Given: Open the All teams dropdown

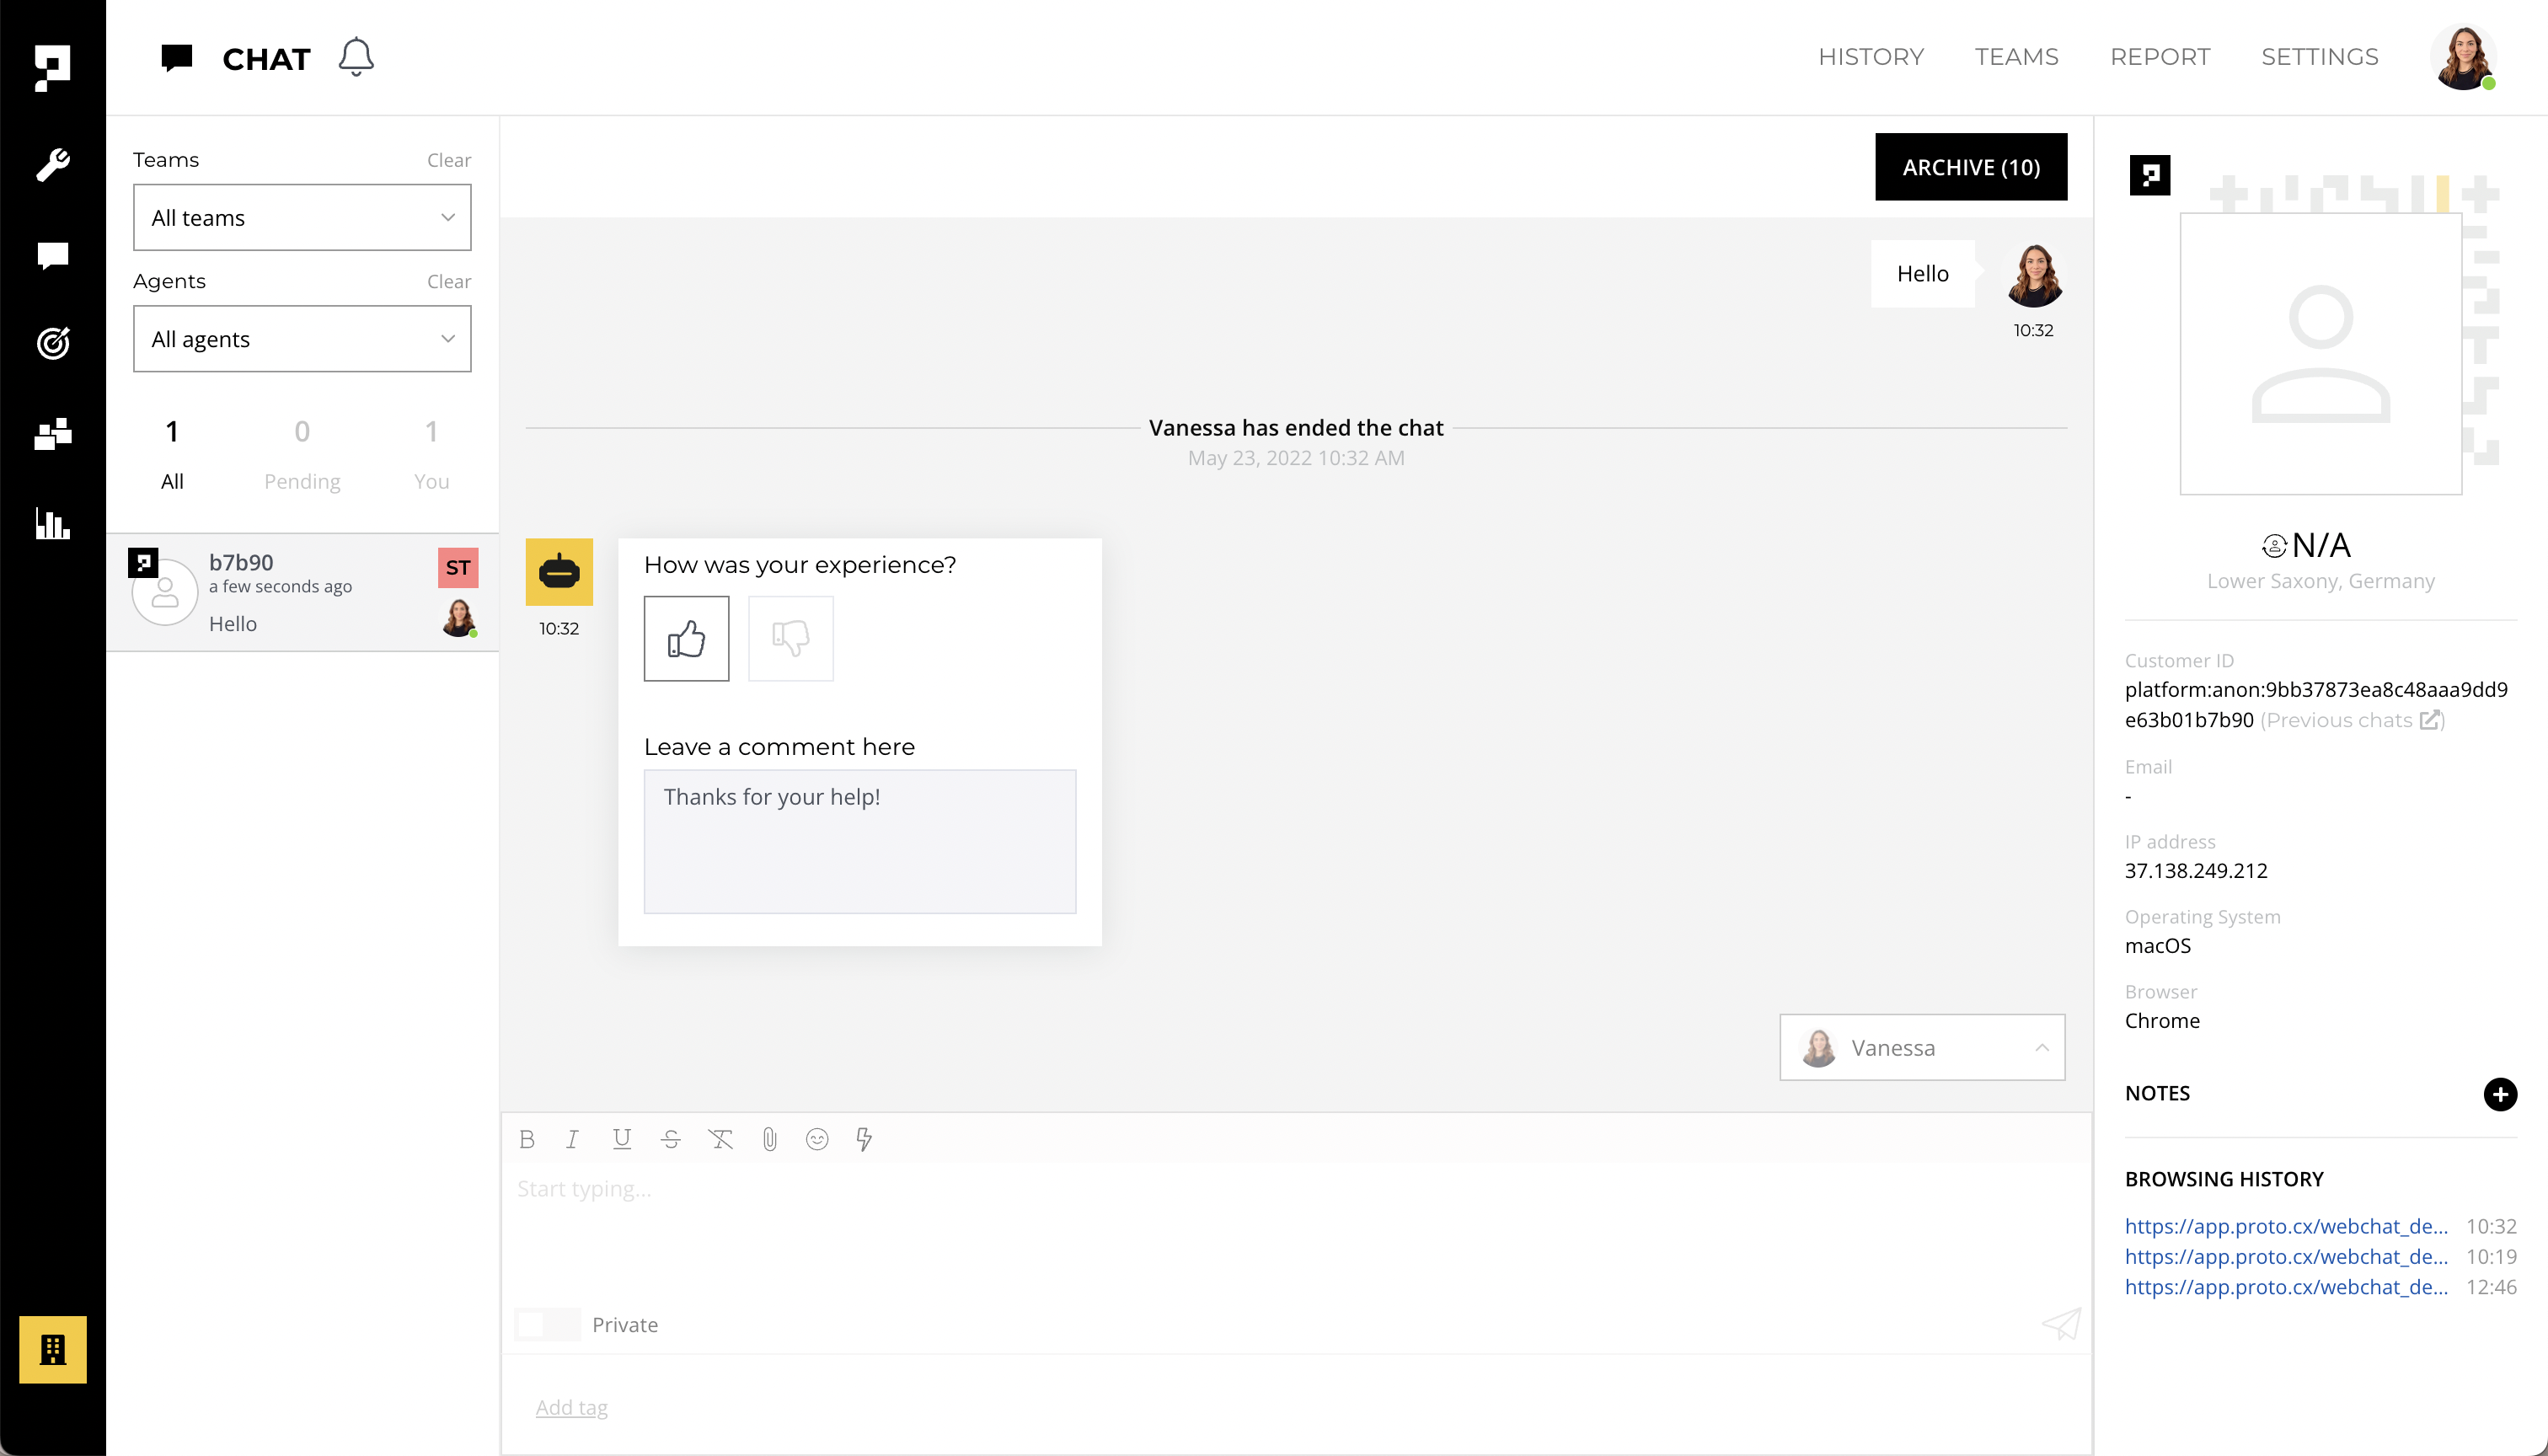Looking at the screenshot, I should point(302,217).
